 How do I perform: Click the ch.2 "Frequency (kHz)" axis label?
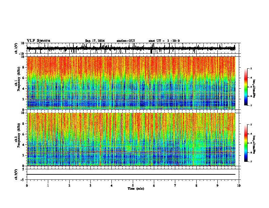click(19, 135)
